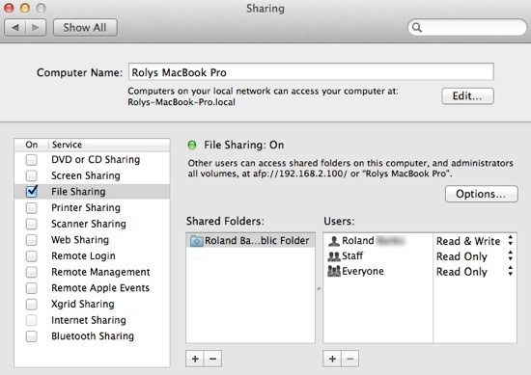The height and width of the screenshot is (375, 531).
Task: Click the single user icon beside Roland
Action: point(334,241)
